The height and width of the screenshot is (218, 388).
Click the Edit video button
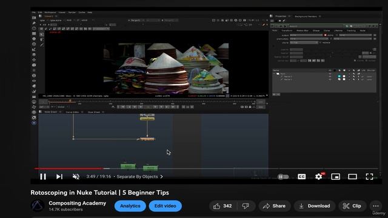pyautogui.click(x=166, y=206)
